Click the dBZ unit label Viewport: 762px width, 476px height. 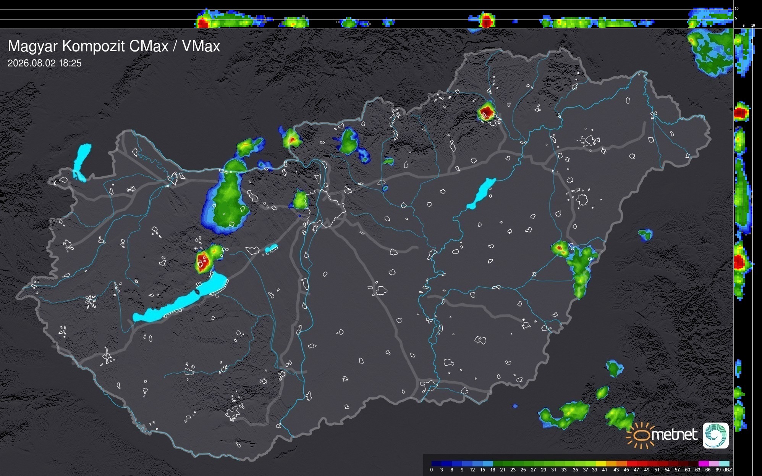pos(727,470)
